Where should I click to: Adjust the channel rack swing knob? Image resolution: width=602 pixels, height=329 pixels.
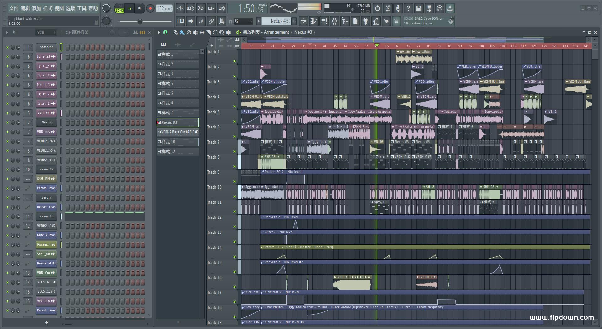click(x=112, y=32)
